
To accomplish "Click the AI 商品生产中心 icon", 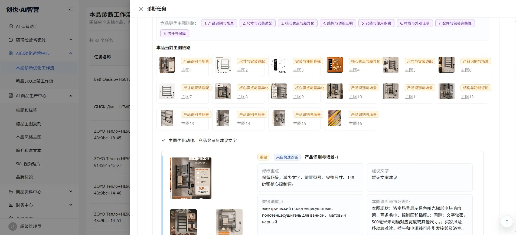I will (x=11, y=96).
